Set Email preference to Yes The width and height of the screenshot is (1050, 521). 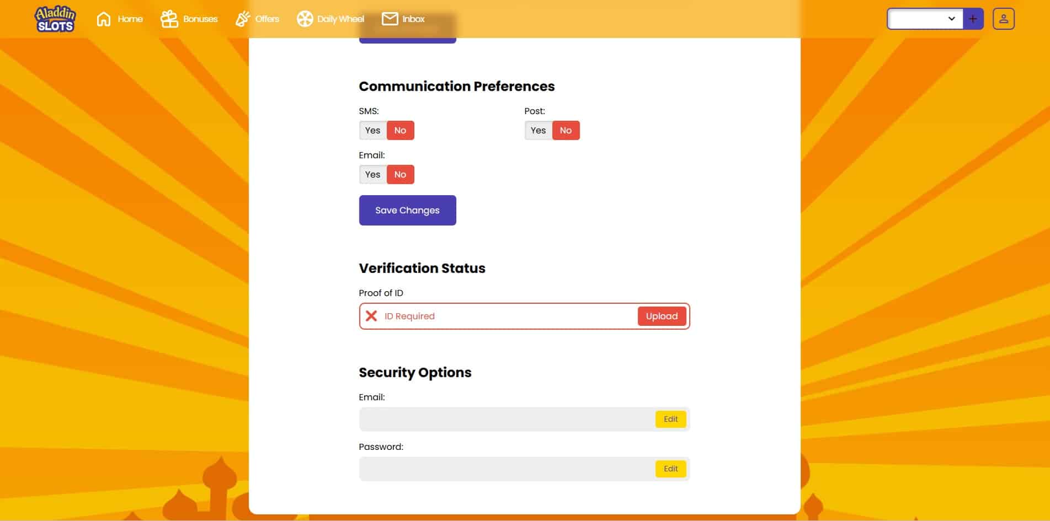[372, 175]
